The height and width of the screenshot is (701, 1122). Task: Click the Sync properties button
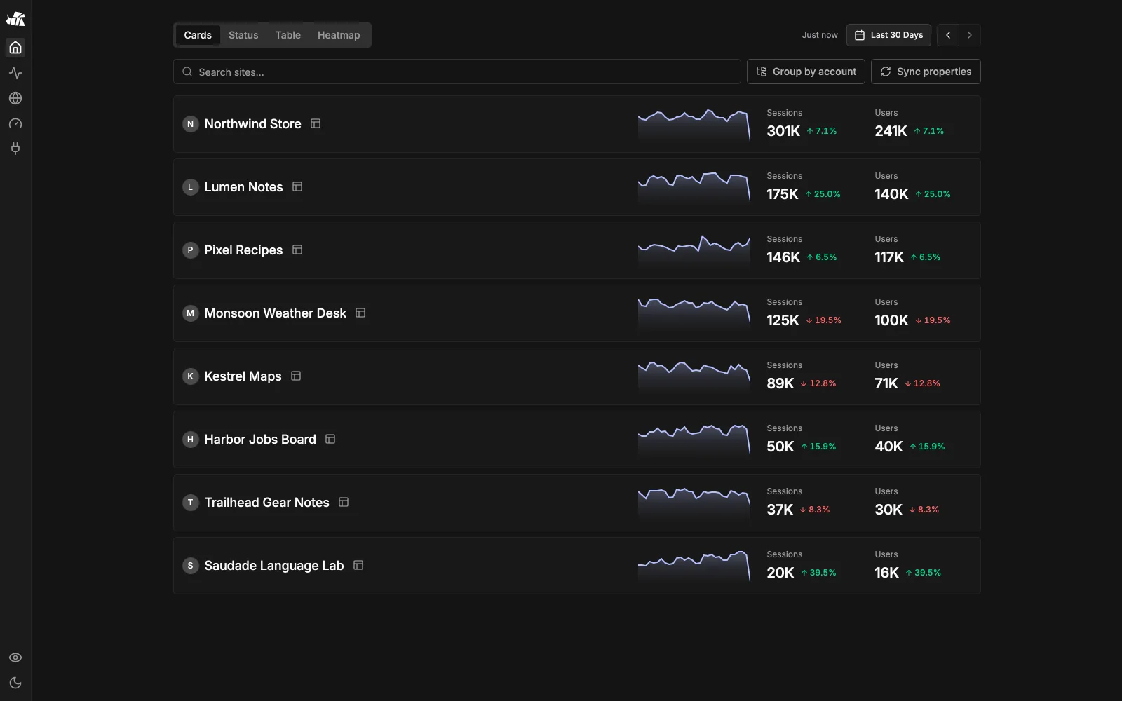pos(926,72)
